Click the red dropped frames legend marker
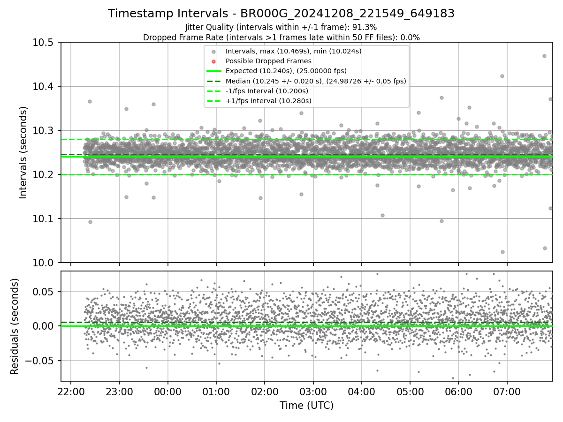The image size is (563, 422). pos(213,61)
